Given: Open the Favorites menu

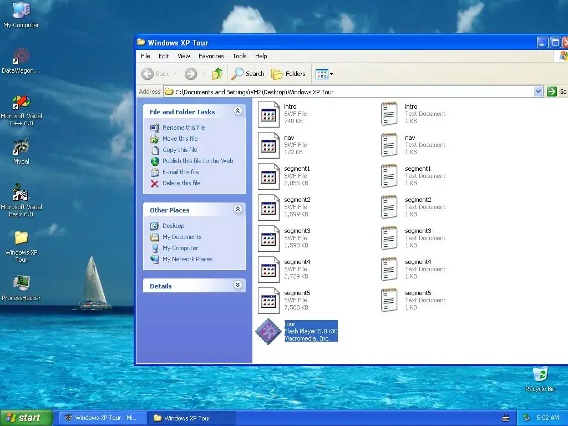Looking at the screenshot, I should (211, 56).
